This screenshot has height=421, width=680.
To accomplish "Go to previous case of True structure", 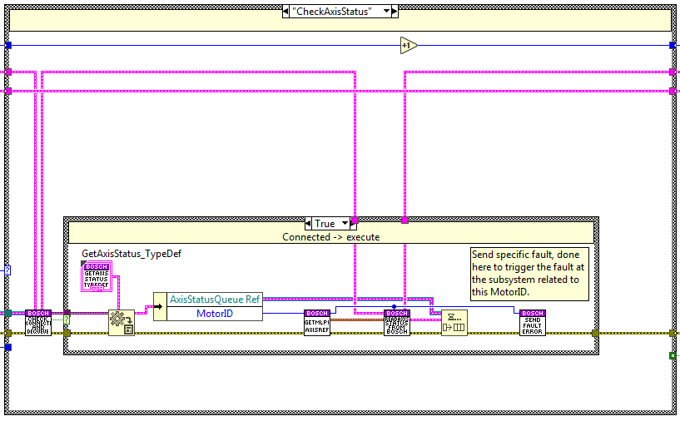I will (x=308, y=224).
